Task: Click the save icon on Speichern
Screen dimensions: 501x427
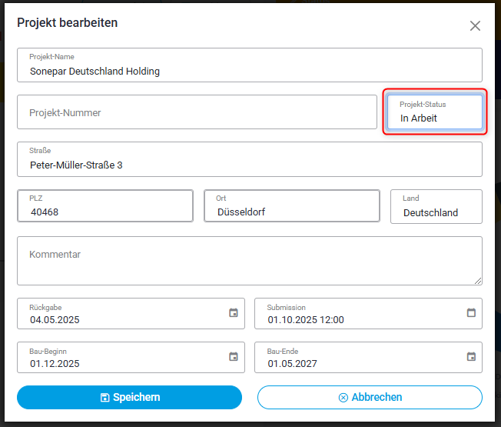Action: [105, 397]
